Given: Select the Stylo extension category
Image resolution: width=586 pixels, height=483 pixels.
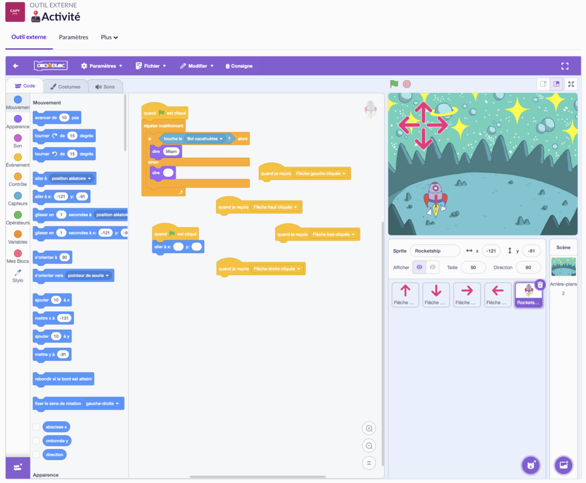Looking at the screenshot, I should (18, 276).
